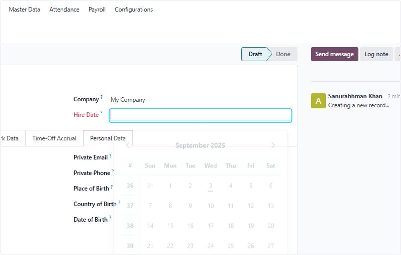Select September 1 in the calendar
This screenshot has width=401, height=255.
(170, 186)
